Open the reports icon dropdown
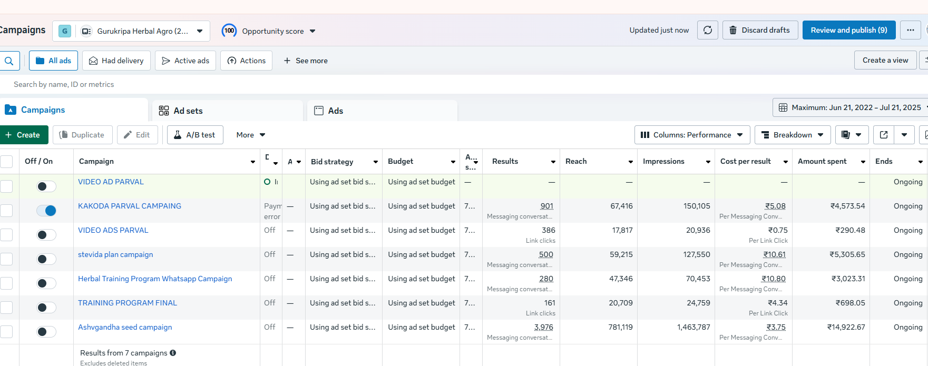The height and width of the screenshot is (366, 928). tap(852, 135)
